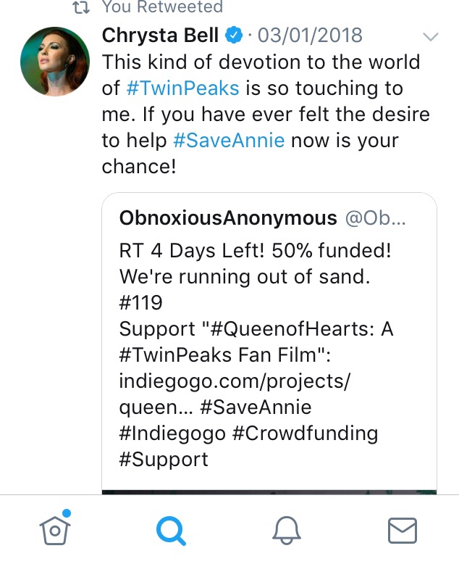
Task: Tap the #Crowdfunding hashtag
Action: point(308,433)
